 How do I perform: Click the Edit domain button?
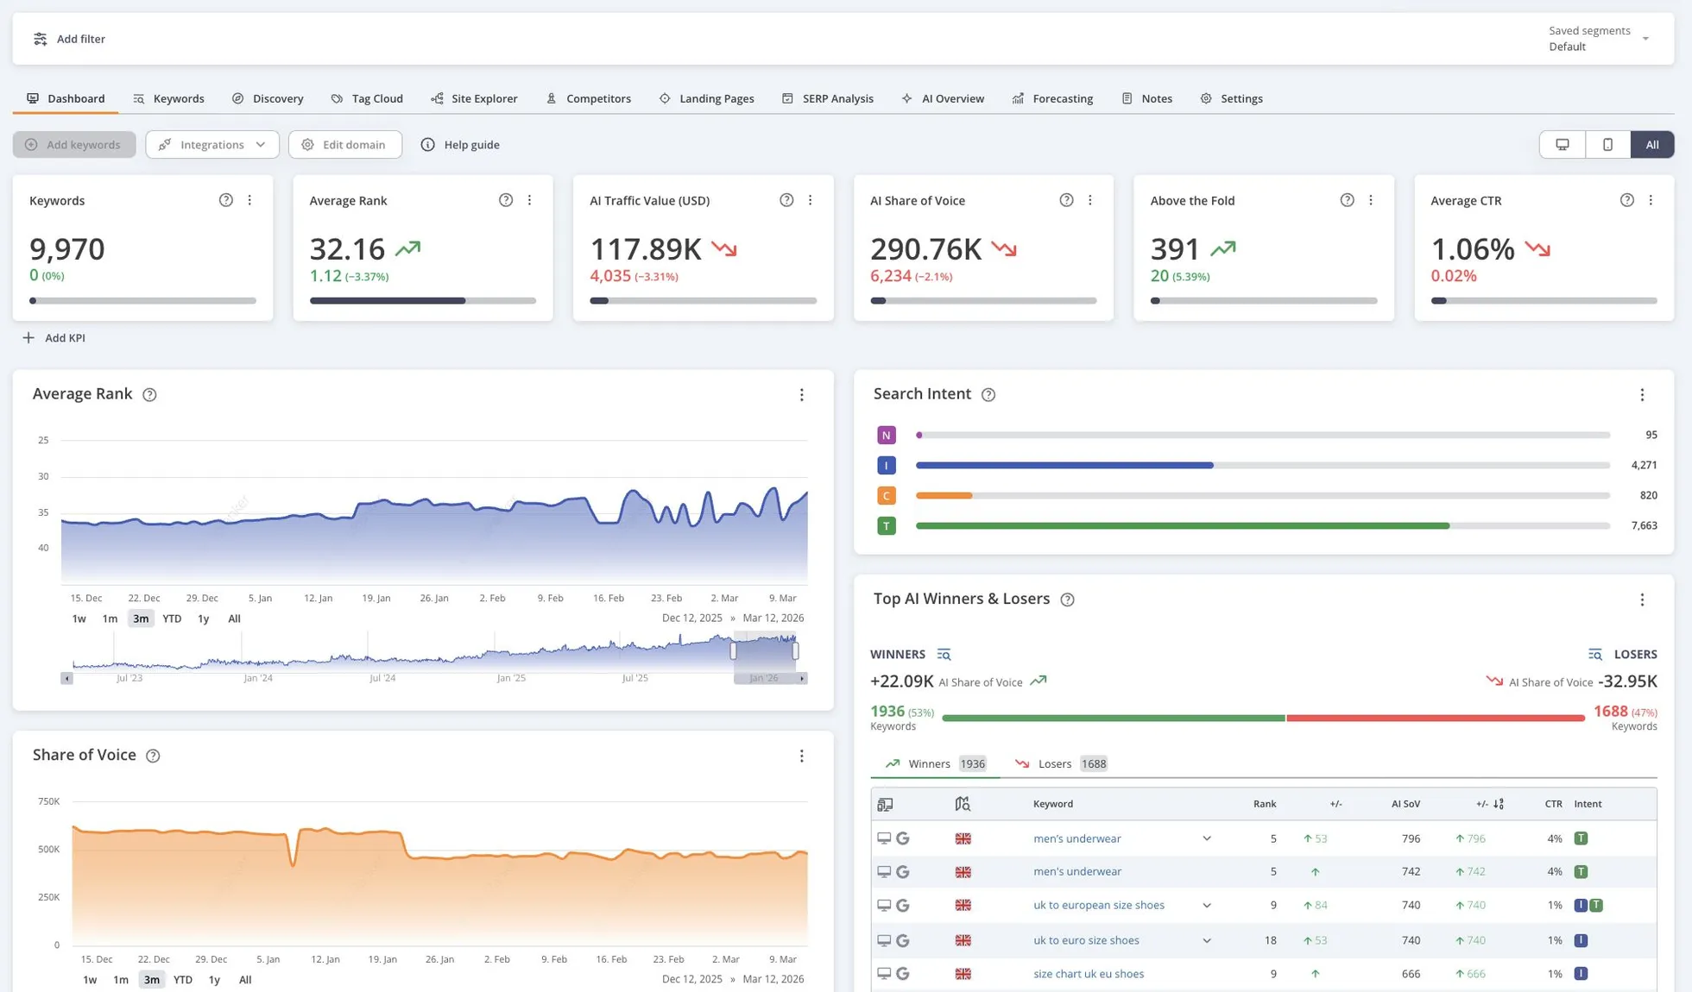(345, 144)
